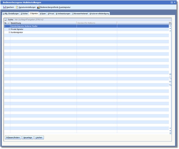Click the column chooser icon in the table header corner
The width and height of the screenshot is (179, 149).
pos(170,23)
